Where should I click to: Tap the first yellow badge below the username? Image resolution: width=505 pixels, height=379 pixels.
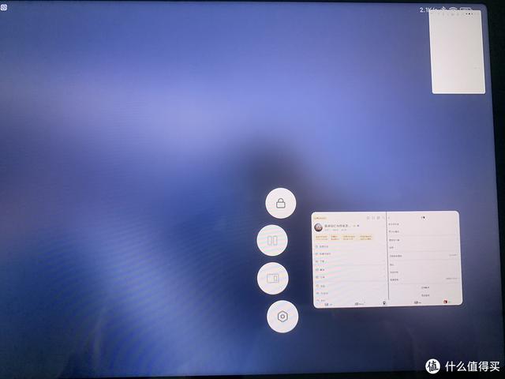coord(321,236)
